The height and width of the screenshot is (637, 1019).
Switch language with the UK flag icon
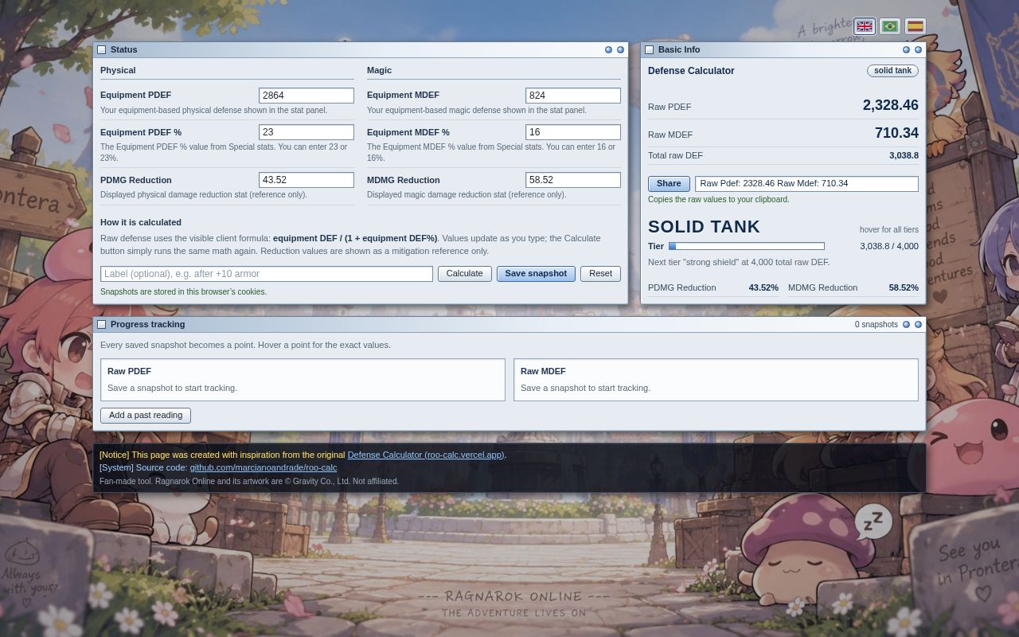[865, 26]
